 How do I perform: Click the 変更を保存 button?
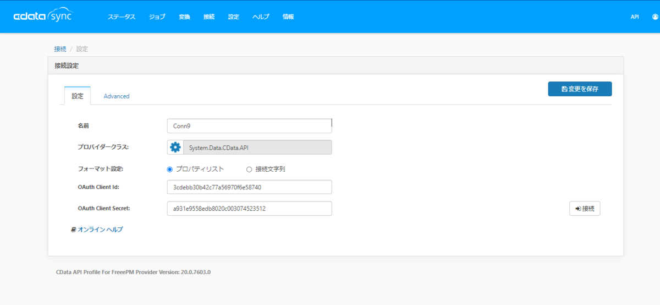(x=580, y=89)
